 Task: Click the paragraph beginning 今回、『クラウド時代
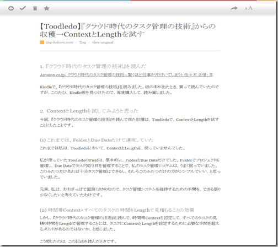pos(130,122)
